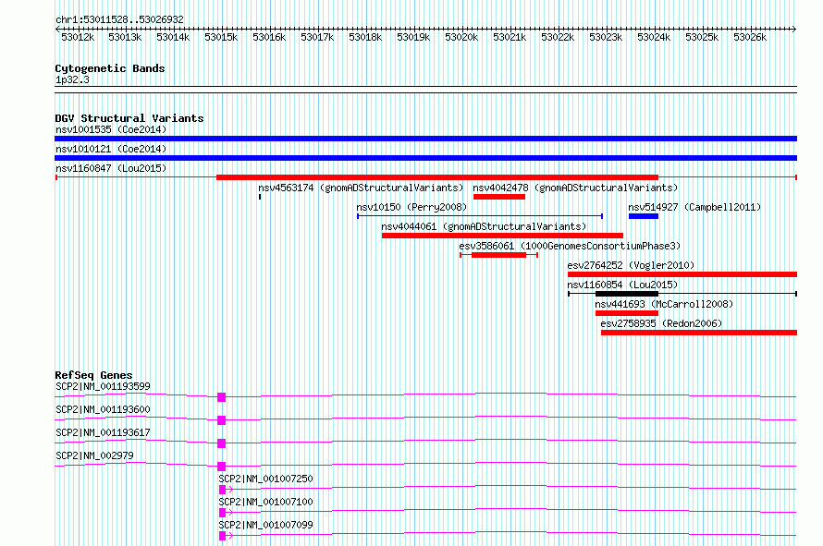Click the 53015k ruler position
823x546 pixels.
coord(221,38)
